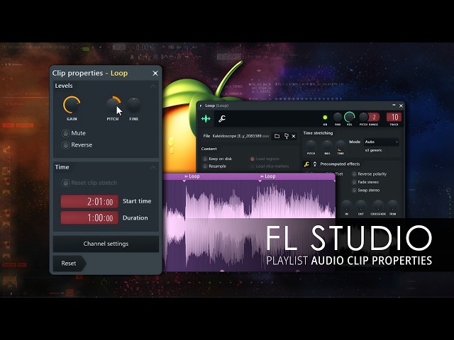
Task: Toggle the green ON light of the channel
Action: (325, 117)
